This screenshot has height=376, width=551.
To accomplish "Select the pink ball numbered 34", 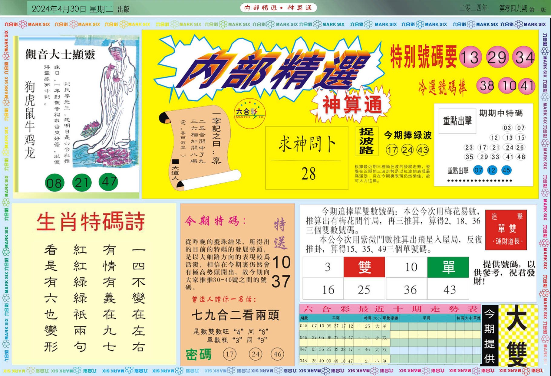I will click(x=524, y=57).
